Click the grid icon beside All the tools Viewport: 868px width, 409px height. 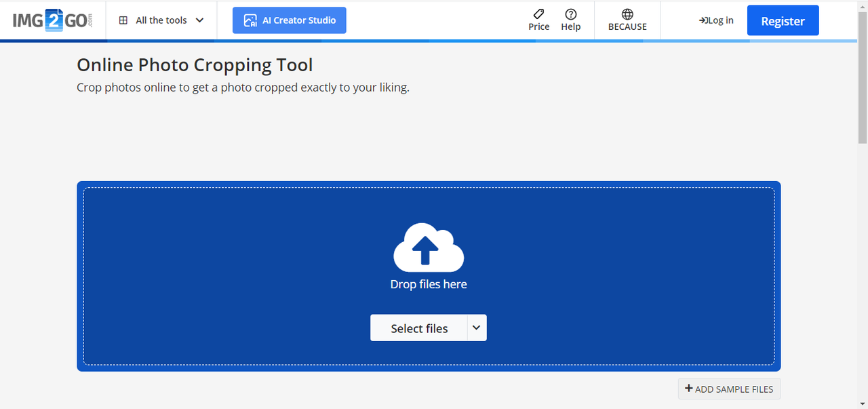[123, 20]
